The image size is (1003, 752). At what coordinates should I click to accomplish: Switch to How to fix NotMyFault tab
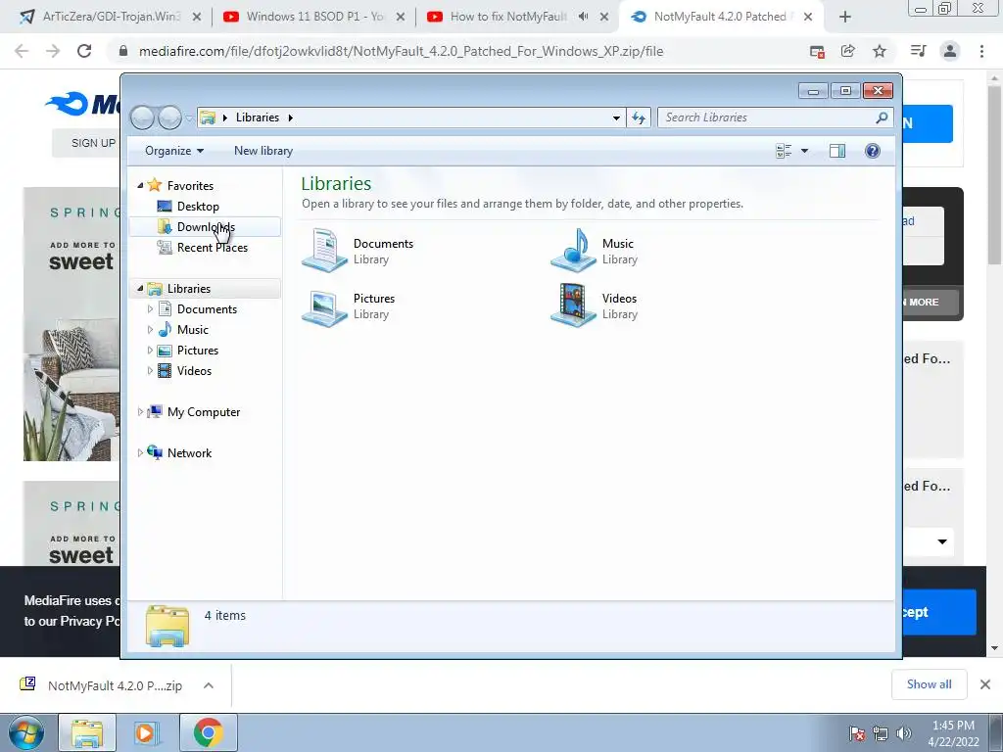pos(508,17)
